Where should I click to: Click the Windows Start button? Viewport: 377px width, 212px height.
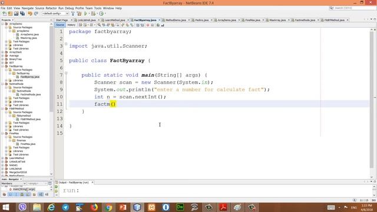pos(6,207)
